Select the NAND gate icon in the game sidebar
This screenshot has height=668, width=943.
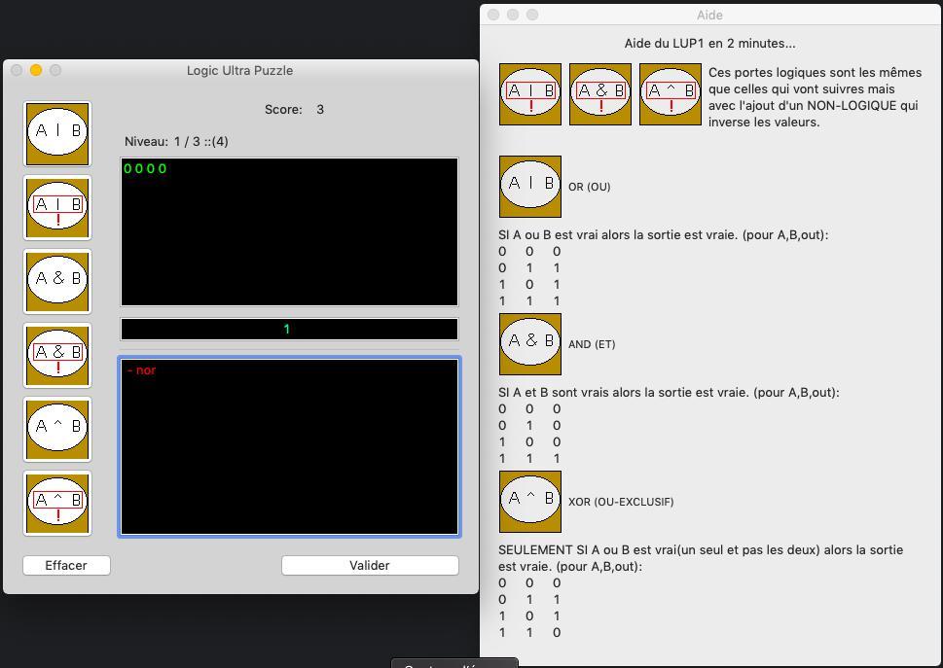pos(57,355)
